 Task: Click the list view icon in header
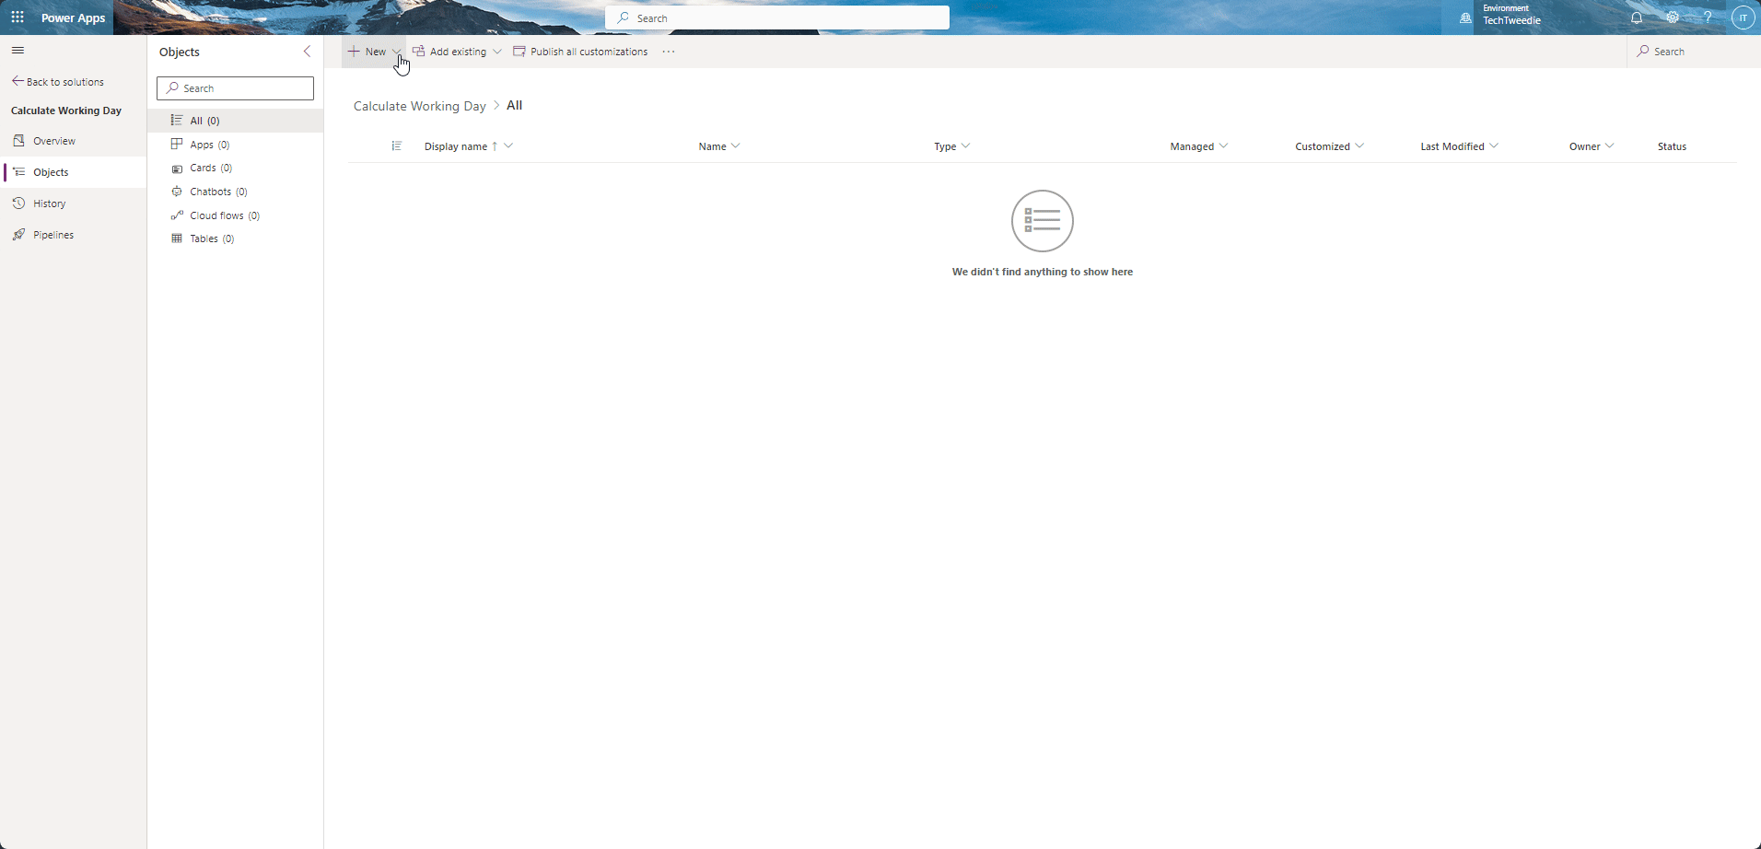pos(397,146)
